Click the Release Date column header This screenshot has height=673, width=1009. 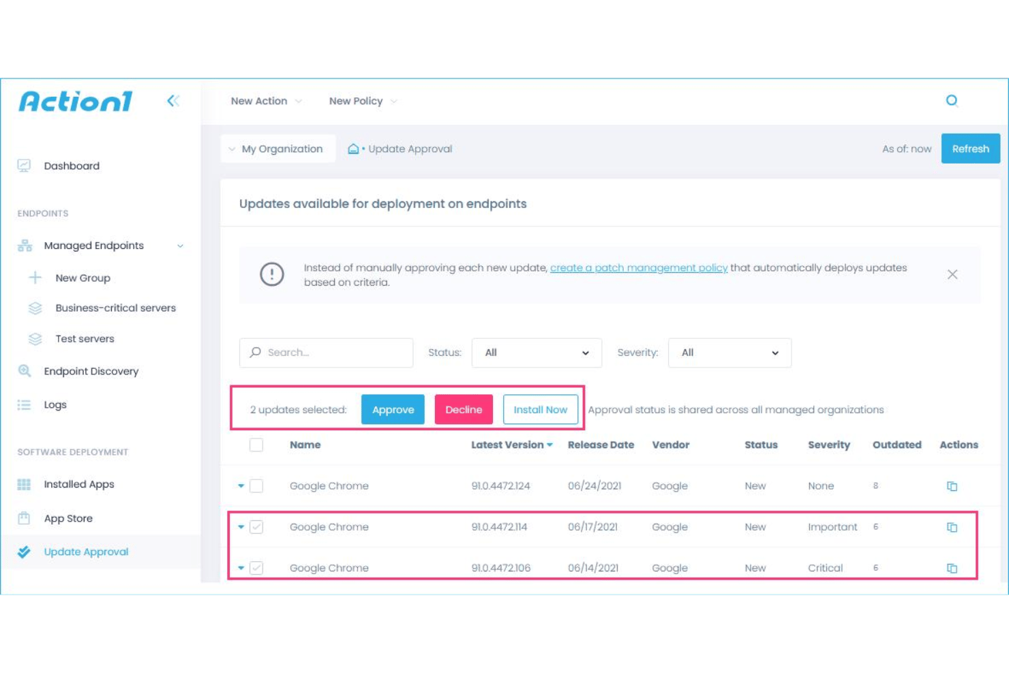[x=601, y=445]
